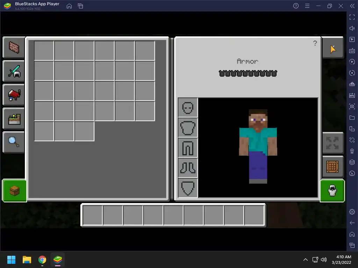Open BlueStacks help circle icon
Viewport: 358px width, 268px height.
pyautogui.click(x=296, y=6)
